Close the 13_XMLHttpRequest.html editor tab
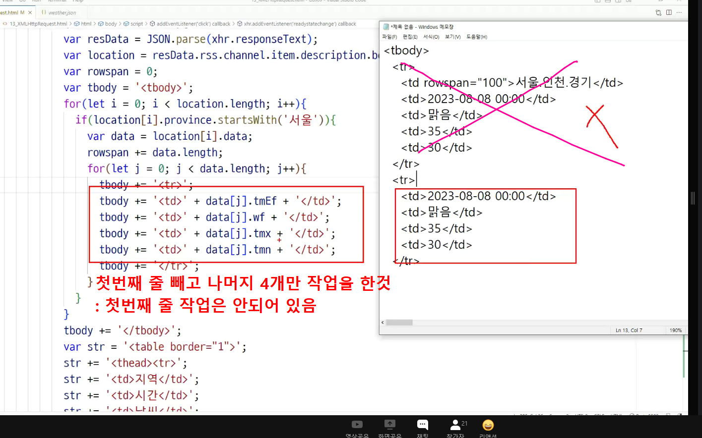Viewport: 702px width, 438px height. click(x=30, y=12)
